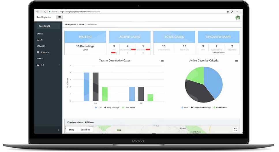Switch the map to Satellite view
The image size is (279, 152).
pos(85,130)
